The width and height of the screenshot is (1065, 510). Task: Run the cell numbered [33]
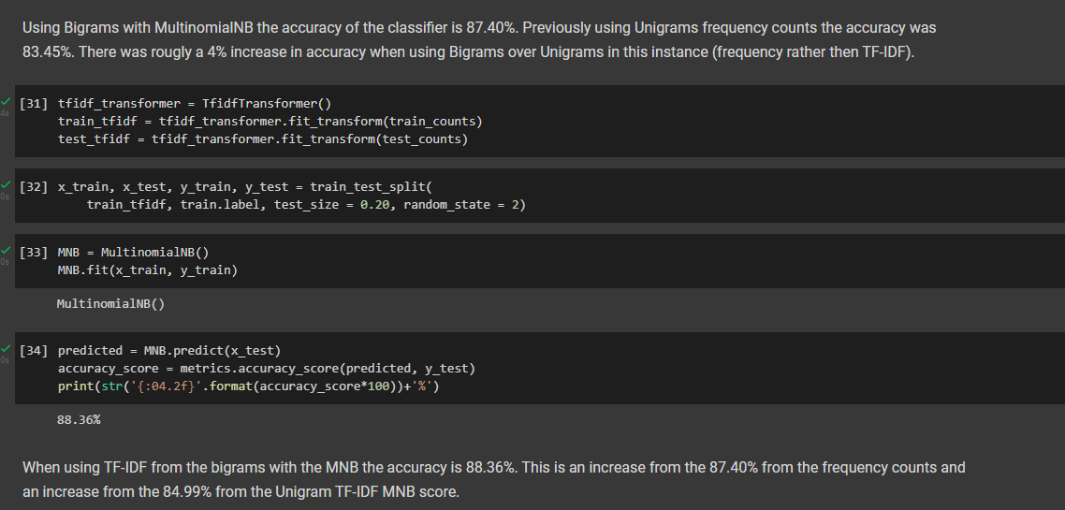(x=34, y=253)
